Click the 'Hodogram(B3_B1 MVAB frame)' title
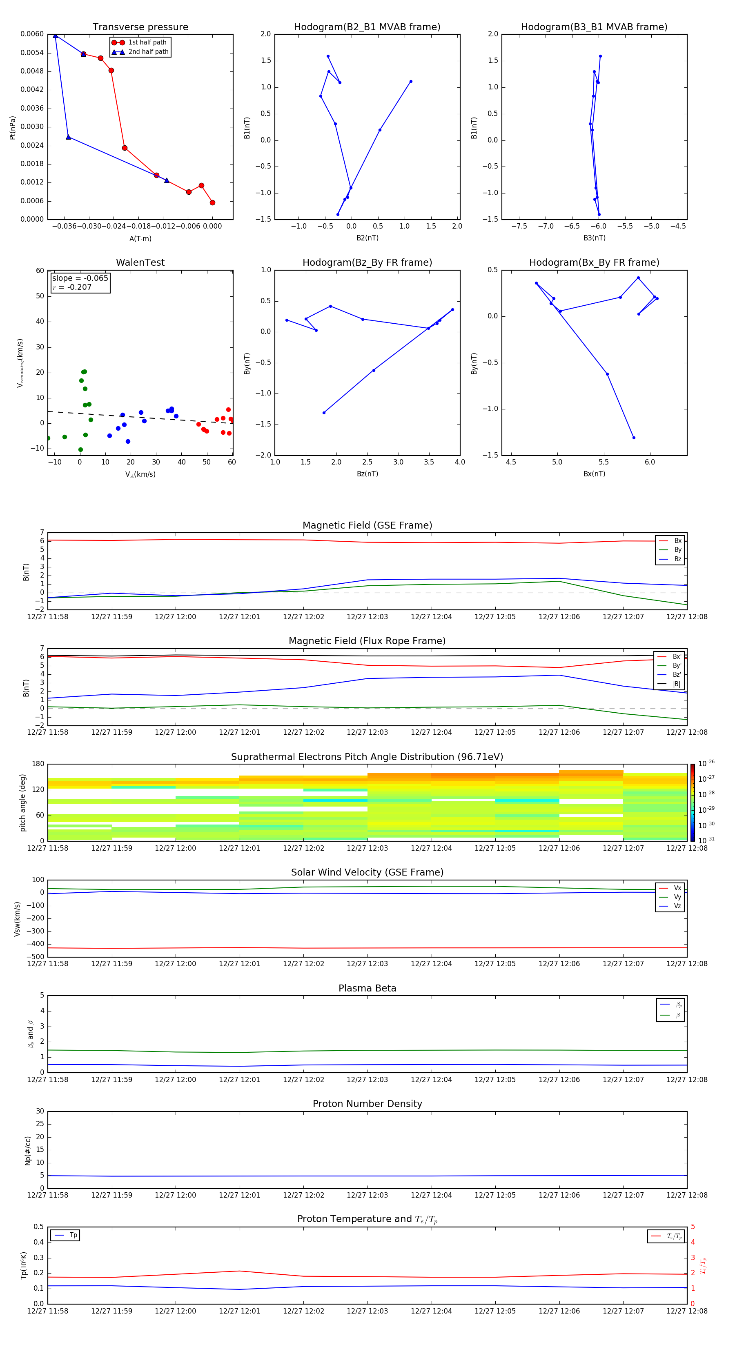735x1347 pixels. click(x=594, y=27)
